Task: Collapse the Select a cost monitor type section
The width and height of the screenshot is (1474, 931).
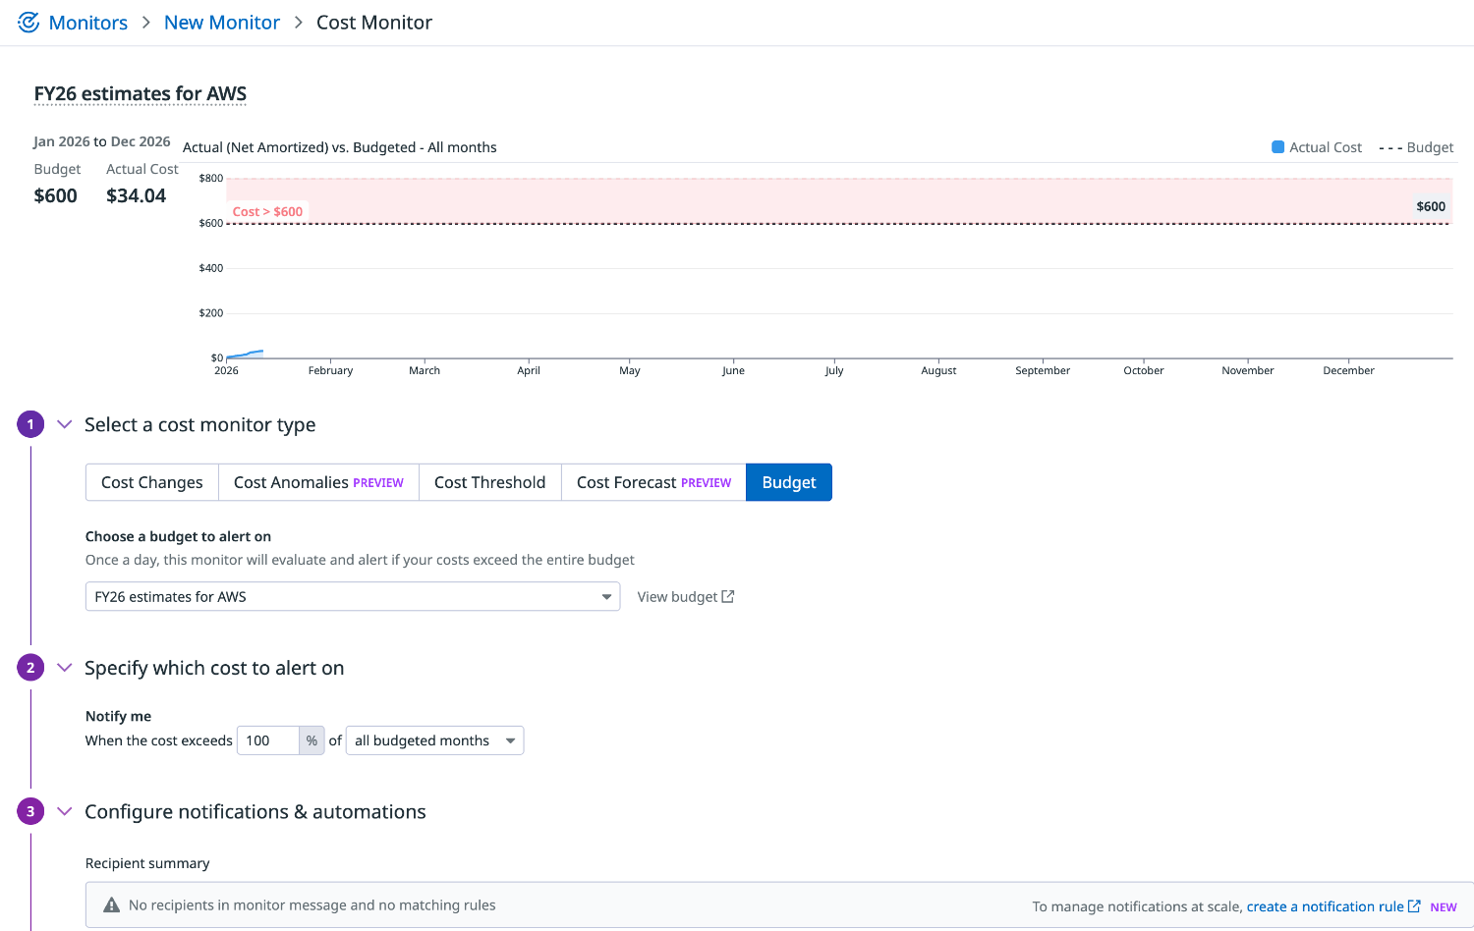Action: tap(65, 424)
